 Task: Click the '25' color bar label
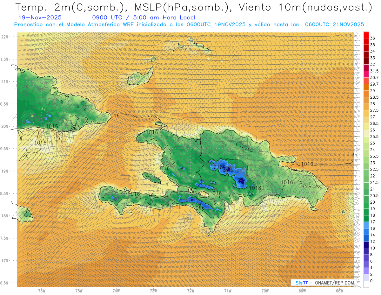(x=372, y=143)
